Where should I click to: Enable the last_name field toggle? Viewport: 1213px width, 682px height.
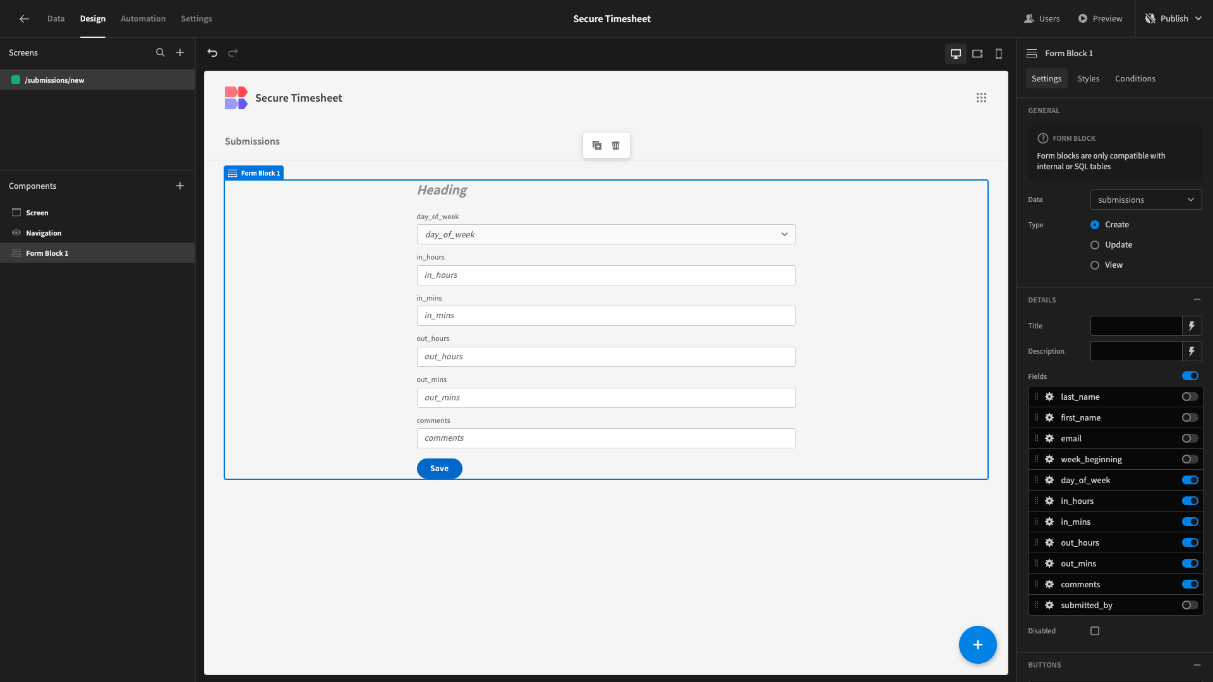(1190, 397)
